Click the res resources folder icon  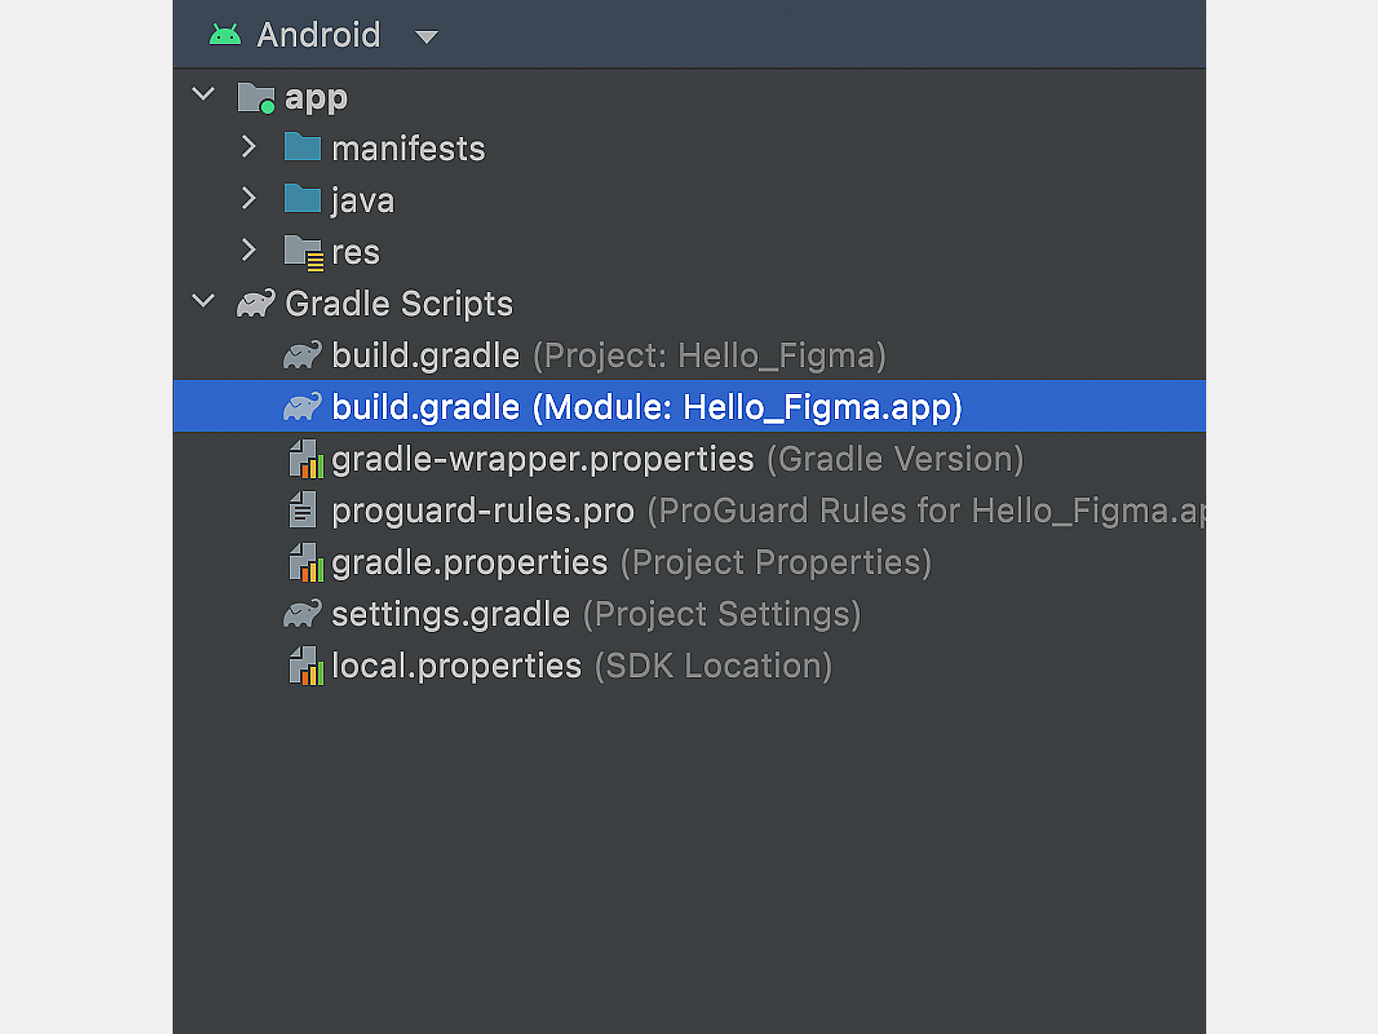pyautogui.click(x=303, y=252)
